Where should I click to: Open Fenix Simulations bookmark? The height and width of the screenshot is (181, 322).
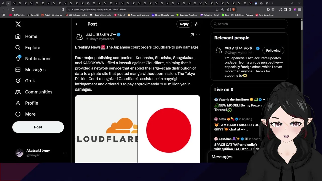264,15
